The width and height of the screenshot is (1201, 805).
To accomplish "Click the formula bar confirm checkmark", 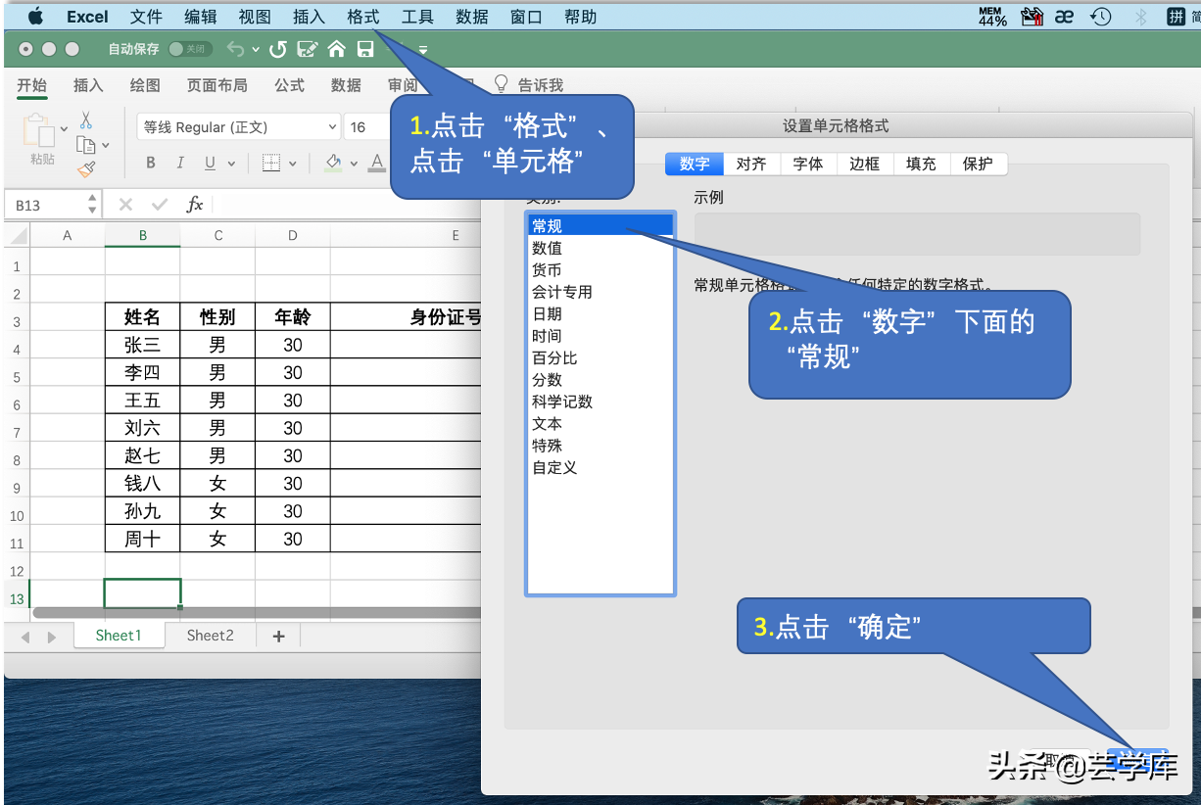I will point(160,205).
